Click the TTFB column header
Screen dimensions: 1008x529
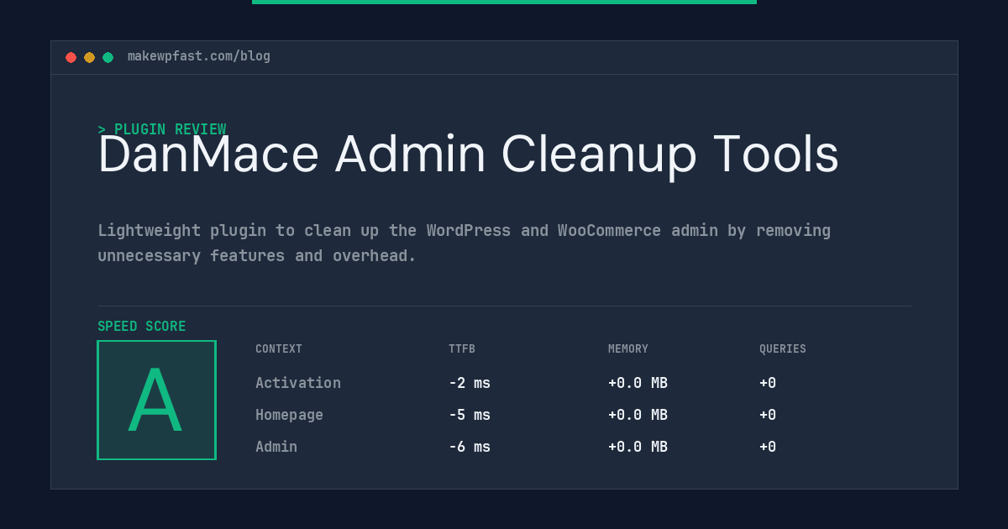pos(462,348)
